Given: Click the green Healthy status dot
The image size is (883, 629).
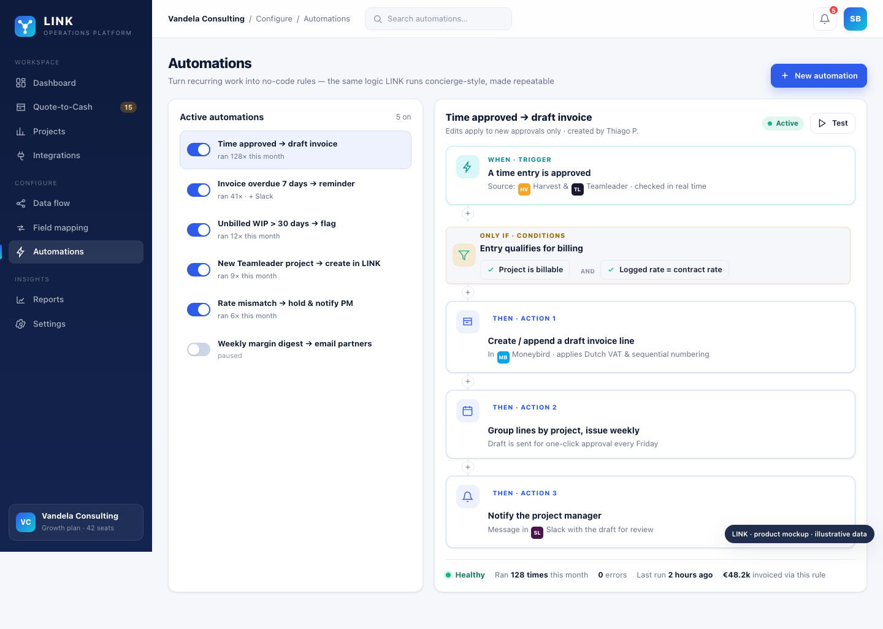Looking at the screenshot, I should (448, 575).
